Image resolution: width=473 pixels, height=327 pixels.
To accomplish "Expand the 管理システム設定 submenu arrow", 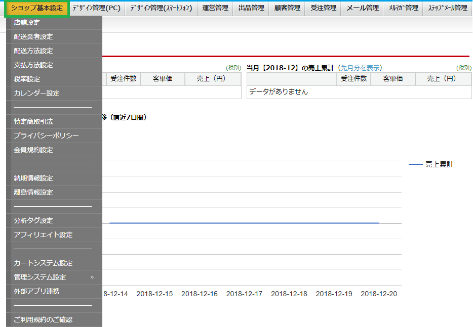I will point(92,277).
